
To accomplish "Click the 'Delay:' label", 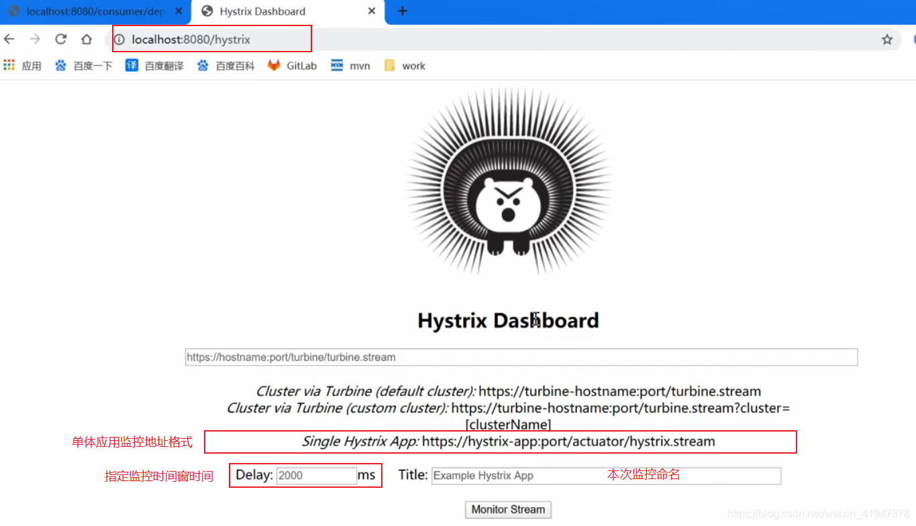I will coord(254,475).
